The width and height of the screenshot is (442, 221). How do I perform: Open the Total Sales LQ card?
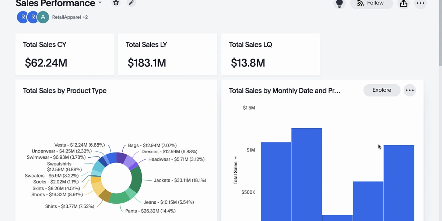click(x=271, y=55)
